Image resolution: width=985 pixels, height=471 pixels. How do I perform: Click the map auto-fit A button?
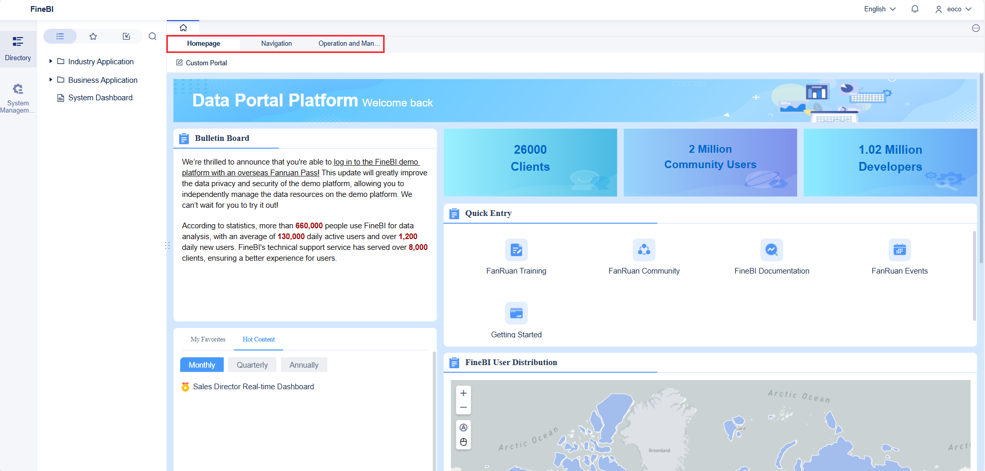463,428
